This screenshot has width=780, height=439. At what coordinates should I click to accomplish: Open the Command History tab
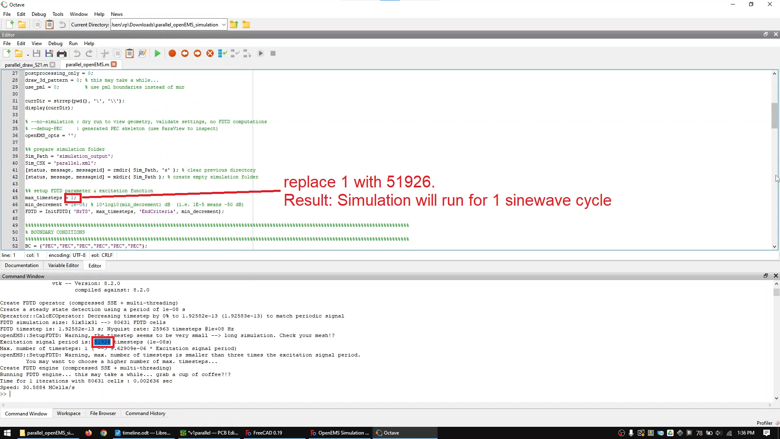pos(145,413)
